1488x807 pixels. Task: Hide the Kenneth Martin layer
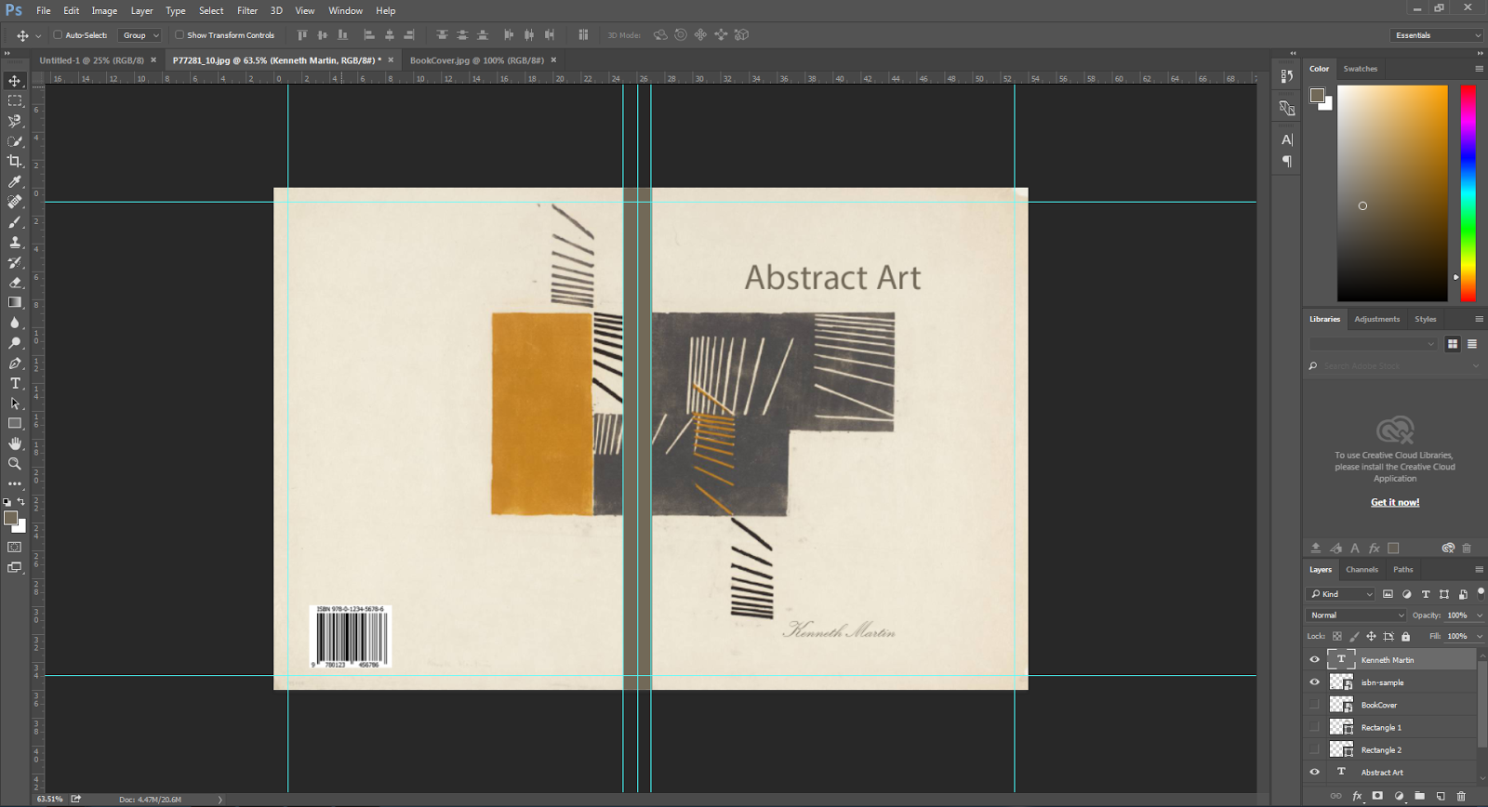(1314, 659)
